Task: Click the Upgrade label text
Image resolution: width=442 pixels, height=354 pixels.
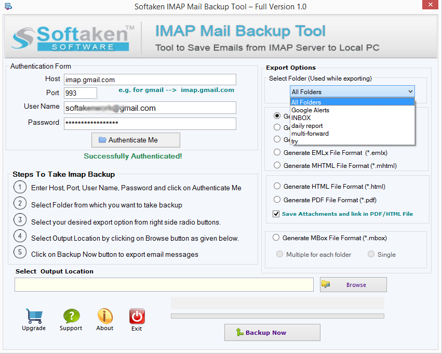Action: click(x=34, y=328)
